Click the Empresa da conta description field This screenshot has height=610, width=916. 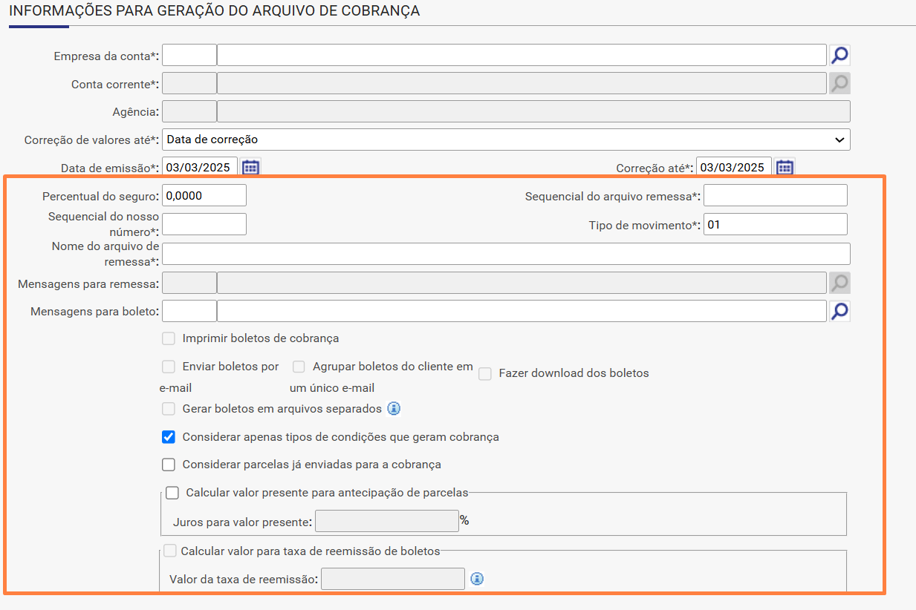522,55
